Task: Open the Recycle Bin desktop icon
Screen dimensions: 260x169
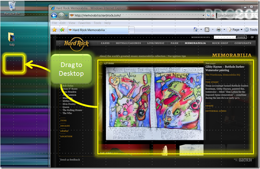Action: pos(12,8)
